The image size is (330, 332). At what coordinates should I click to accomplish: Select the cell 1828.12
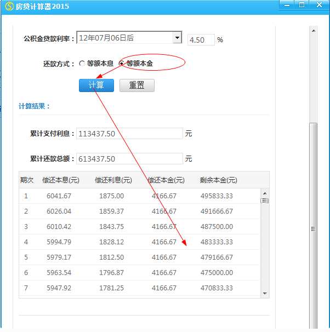point(112,242)
